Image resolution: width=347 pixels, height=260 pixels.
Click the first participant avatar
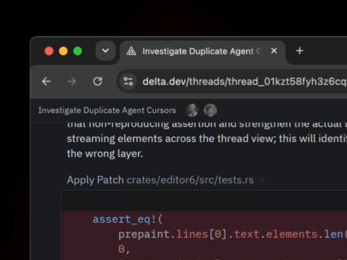click(x=191, y=110)
